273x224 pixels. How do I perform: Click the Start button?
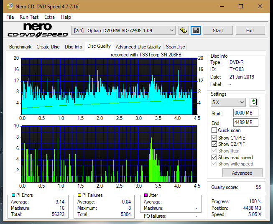(x=218, y=31)
